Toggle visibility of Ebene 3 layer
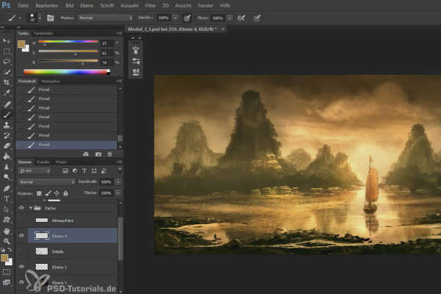The width and height of the screenshot is (441, 294). point(21,267)
